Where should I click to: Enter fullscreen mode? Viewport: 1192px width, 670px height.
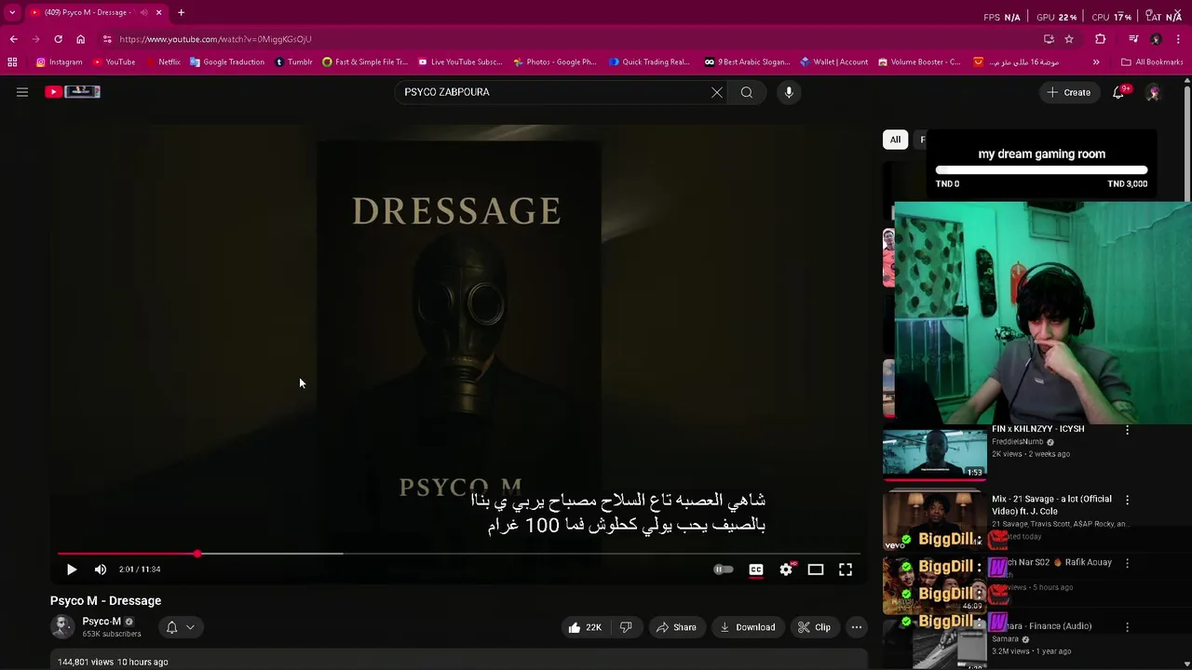(x=846, y=569)
